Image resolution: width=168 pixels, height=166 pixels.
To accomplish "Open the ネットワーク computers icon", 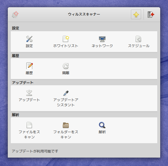I will [102, 39].
